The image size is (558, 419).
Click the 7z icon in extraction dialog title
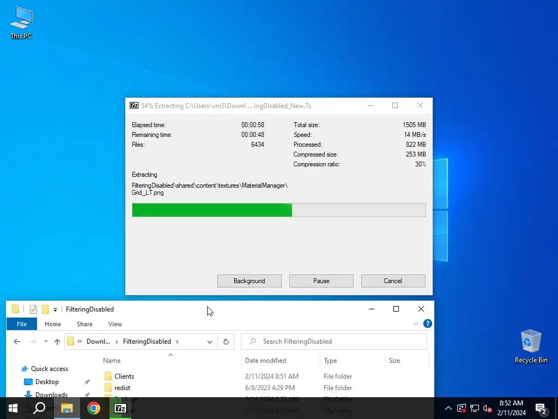tap(134, 105)
